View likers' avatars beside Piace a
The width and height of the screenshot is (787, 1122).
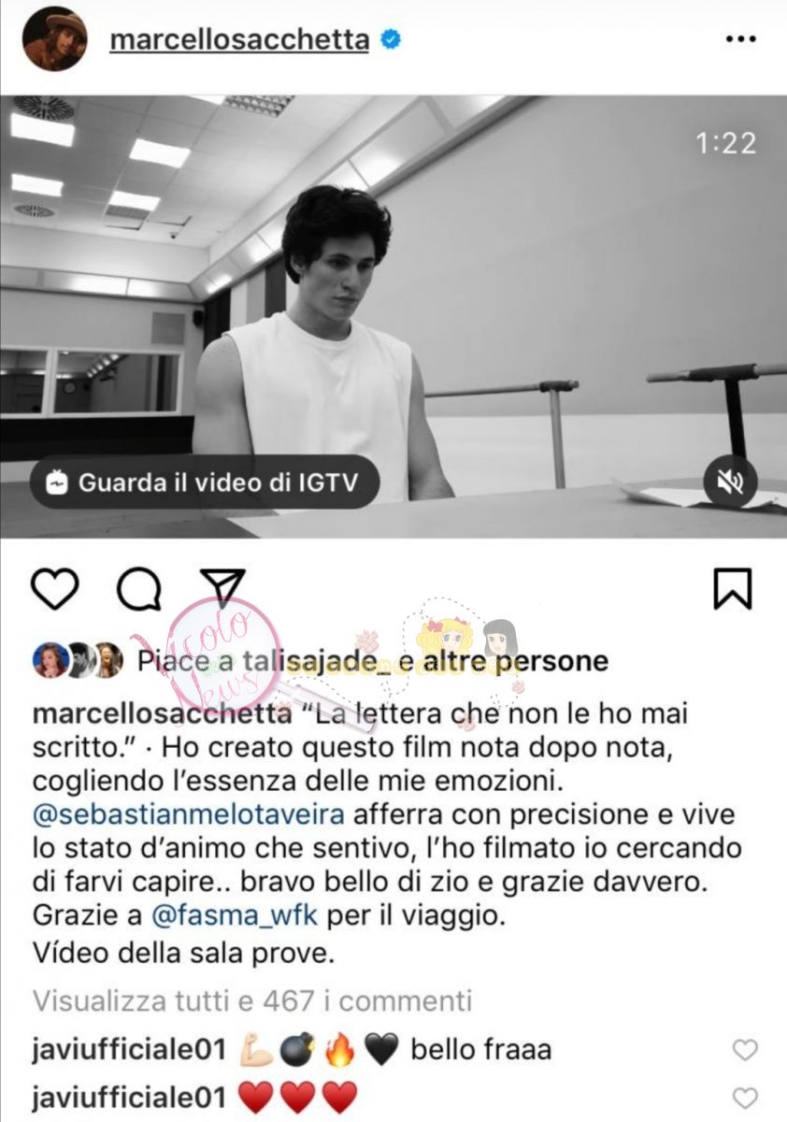point(78,660)
